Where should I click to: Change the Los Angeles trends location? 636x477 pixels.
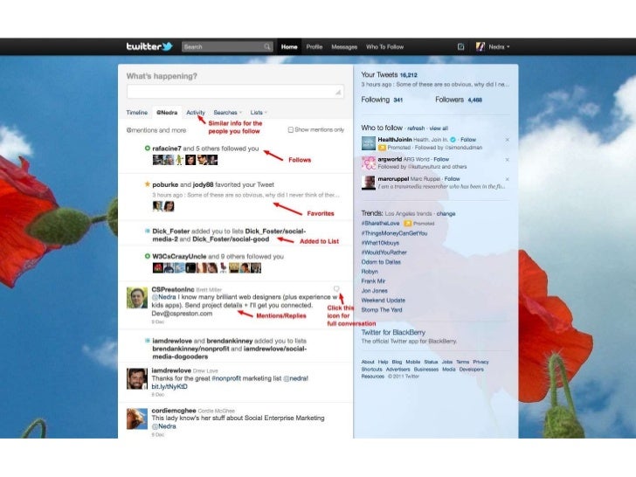(x=446, y=214)
